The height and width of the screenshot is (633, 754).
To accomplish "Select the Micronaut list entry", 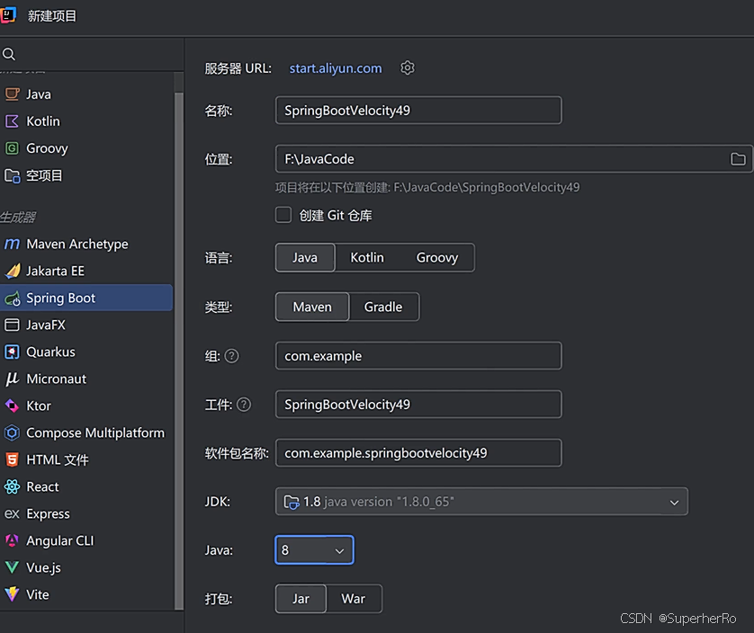I will (86, 379).
